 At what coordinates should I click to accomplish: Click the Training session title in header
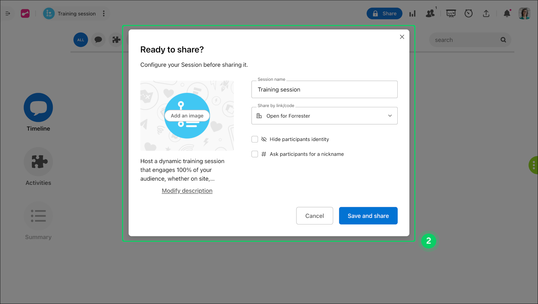pyautogui.click(x=77, y=14)
